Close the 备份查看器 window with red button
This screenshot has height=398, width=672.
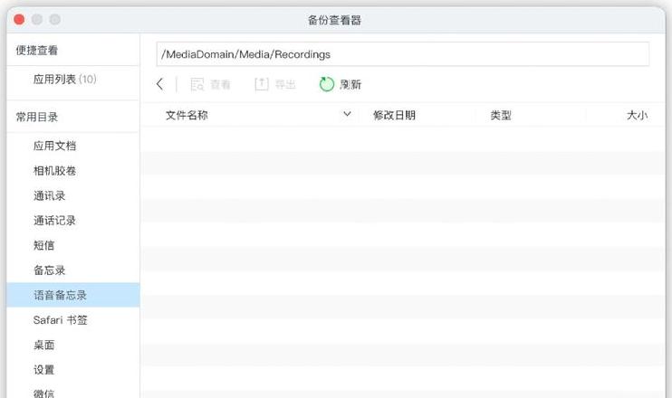(19, 20)
